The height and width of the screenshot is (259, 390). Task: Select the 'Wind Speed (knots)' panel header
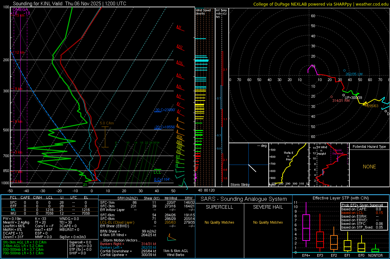pos(203,12)
